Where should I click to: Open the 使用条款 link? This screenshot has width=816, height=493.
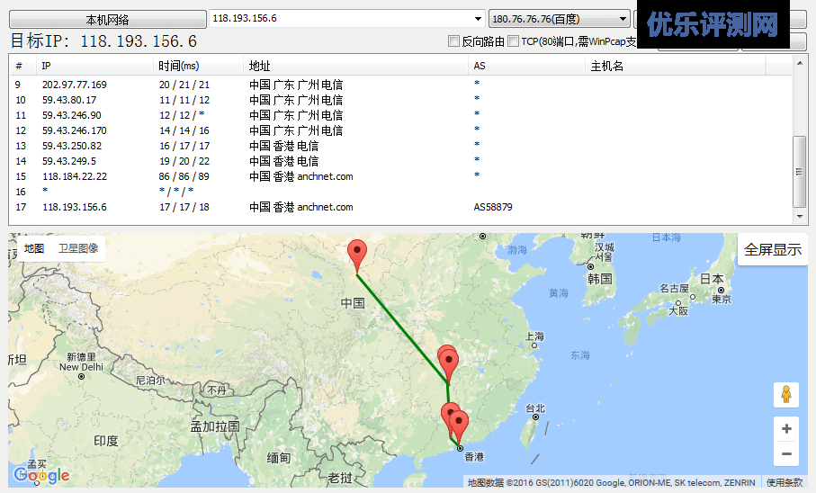(x=785, y=482)
